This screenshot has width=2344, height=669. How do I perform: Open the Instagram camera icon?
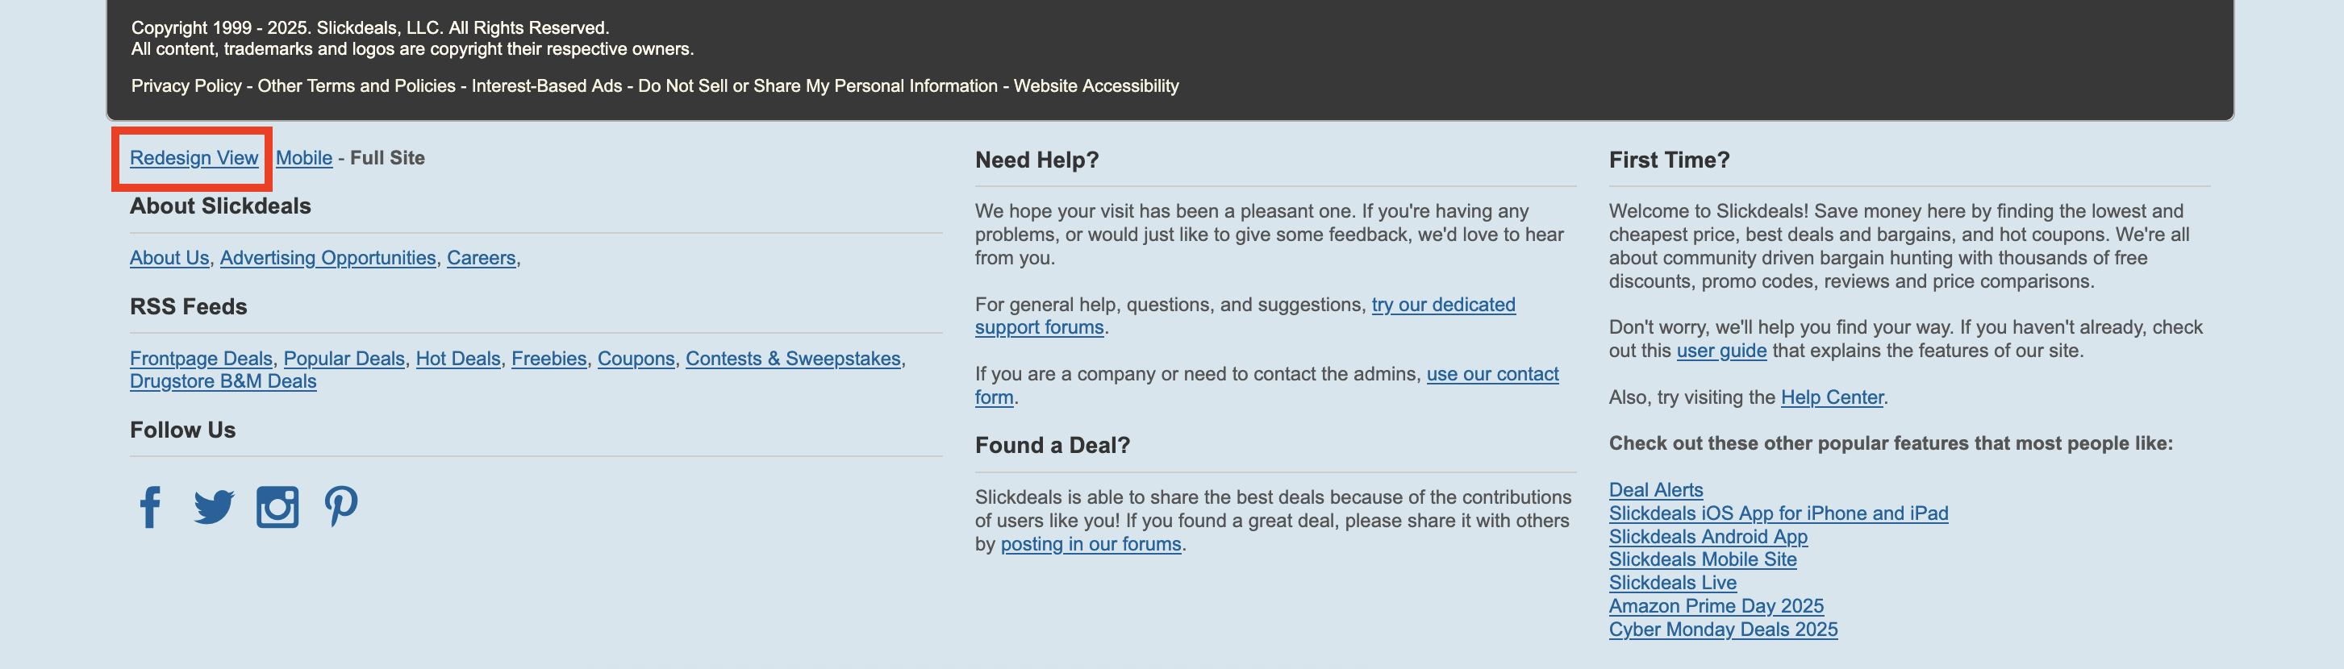pos(277,507)
